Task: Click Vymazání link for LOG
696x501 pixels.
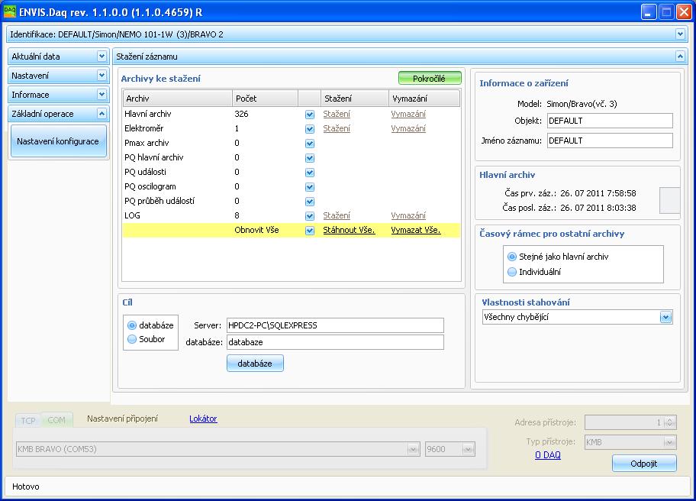Action: (x=408, y=216)
